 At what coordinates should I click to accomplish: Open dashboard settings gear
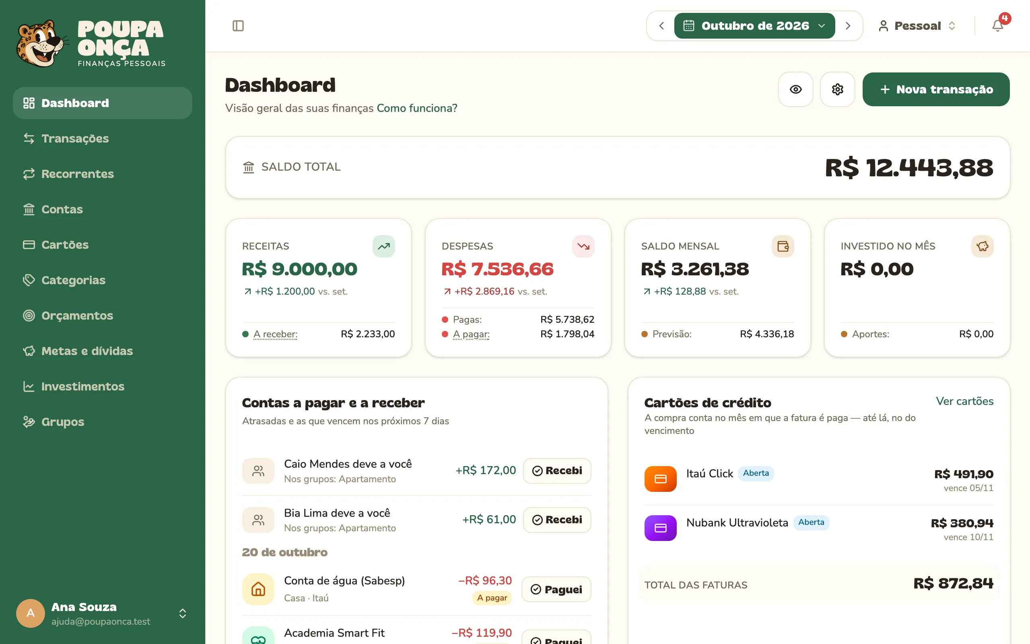[837, 89]
